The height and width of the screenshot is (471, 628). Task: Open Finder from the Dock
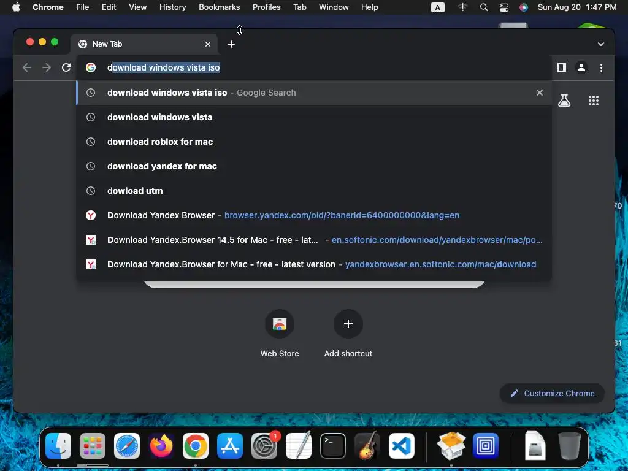[58, 446]
